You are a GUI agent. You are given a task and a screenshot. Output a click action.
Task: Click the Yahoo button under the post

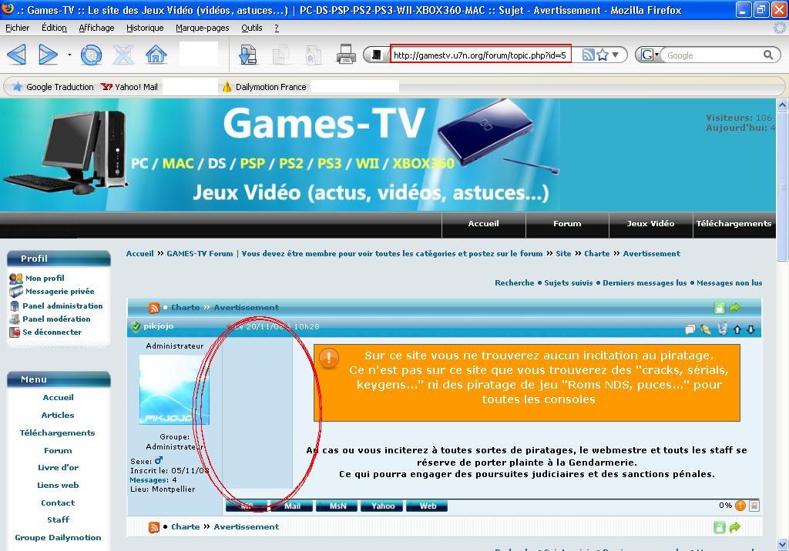tap(382, 506)
